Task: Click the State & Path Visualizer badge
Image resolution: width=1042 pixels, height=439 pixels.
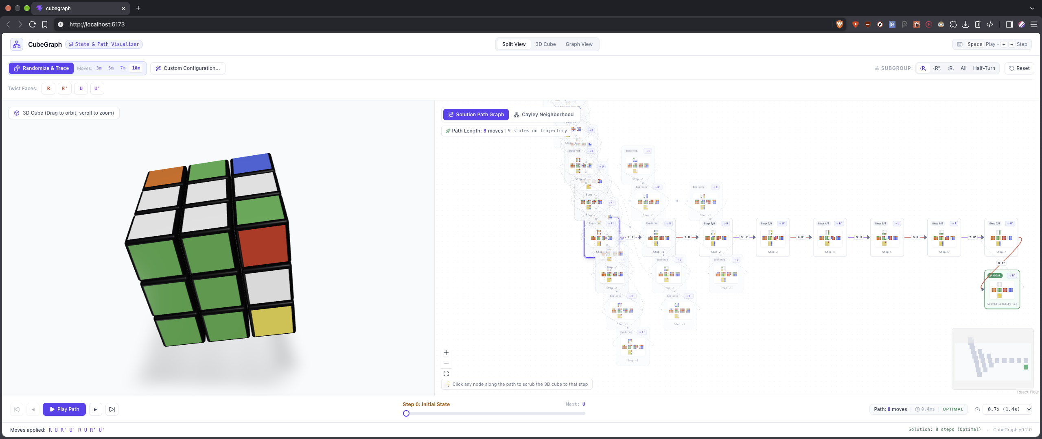Action: tap(104, 44)
